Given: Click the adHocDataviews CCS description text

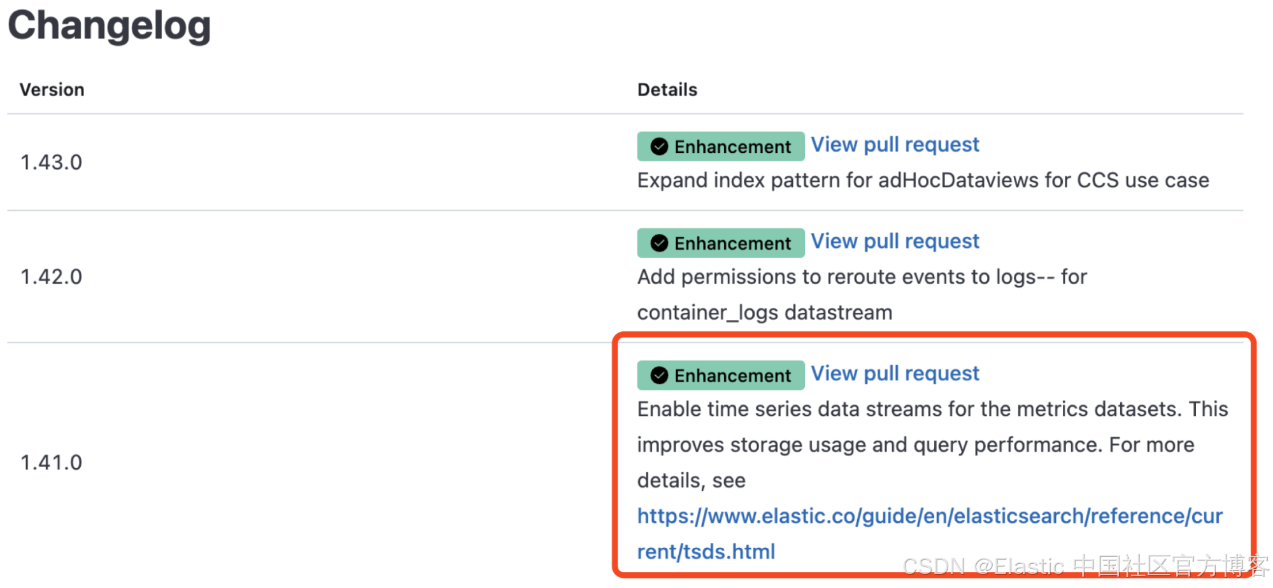Looking at the screenshot, I should [922, 180].
